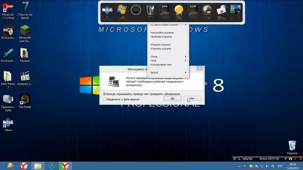Select the Nexus shortcut on the desktop
The image size is (303, 170).
8,124
